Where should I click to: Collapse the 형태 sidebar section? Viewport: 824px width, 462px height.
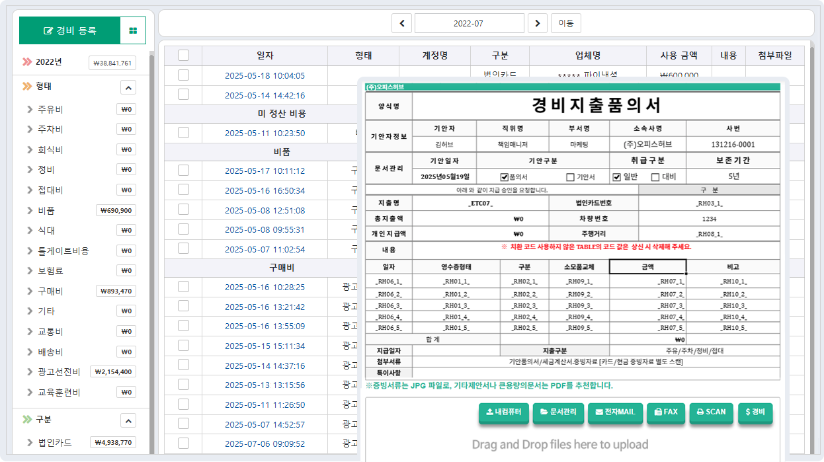coord(128,87)
